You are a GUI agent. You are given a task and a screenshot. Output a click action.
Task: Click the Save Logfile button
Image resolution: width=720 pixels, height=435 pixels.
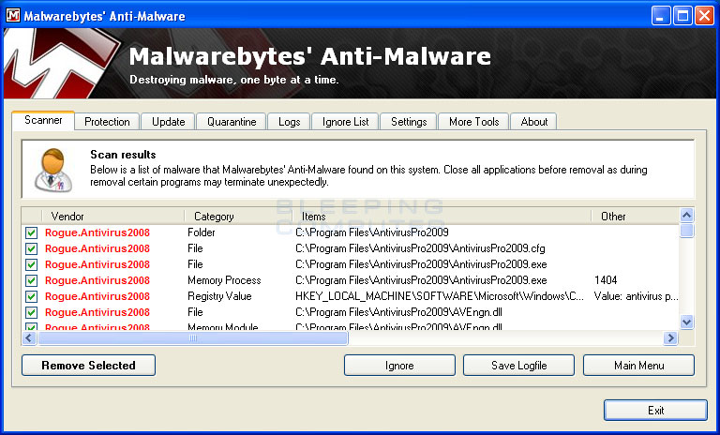tap(518, 366)
